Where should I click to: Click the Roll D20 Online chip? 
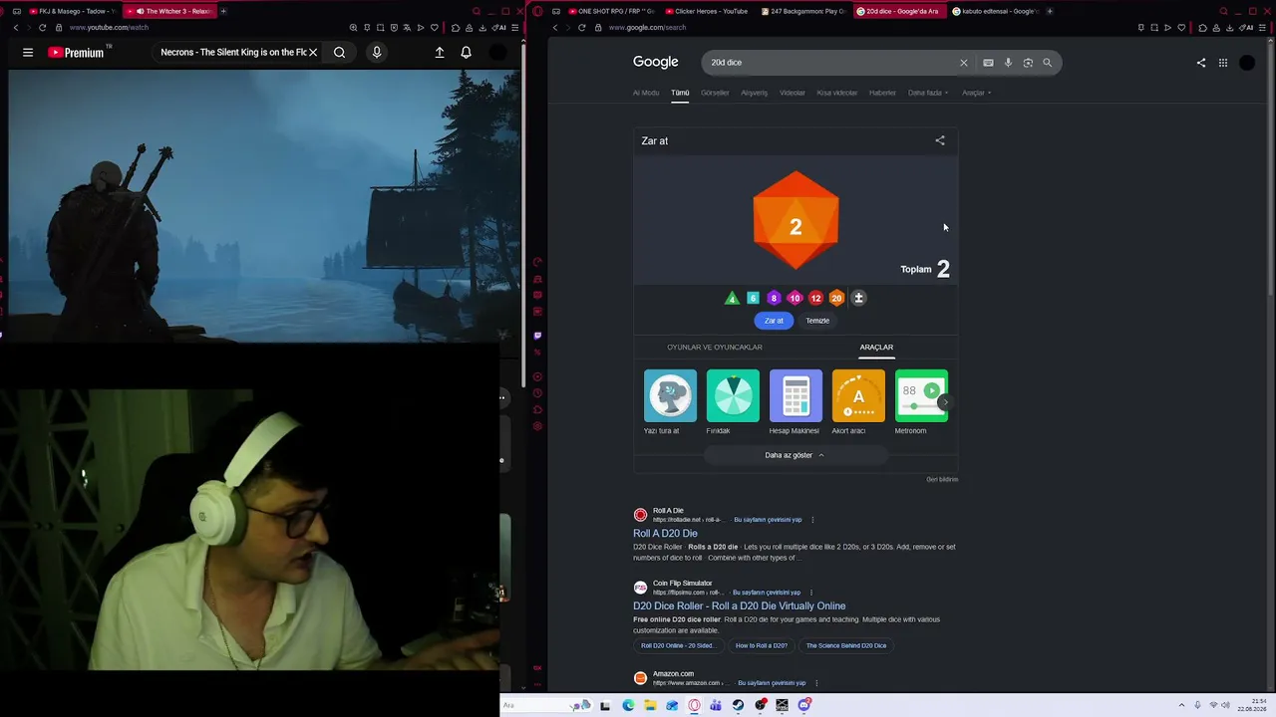678,645
